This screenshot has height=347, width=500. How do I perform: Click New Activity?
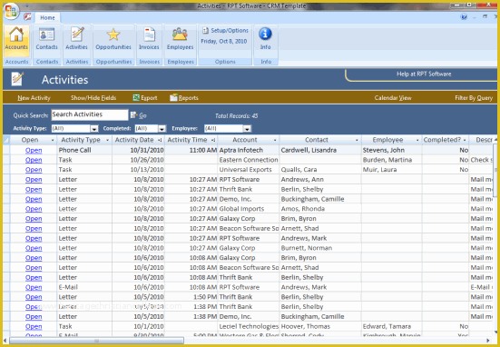coord(34,98)
